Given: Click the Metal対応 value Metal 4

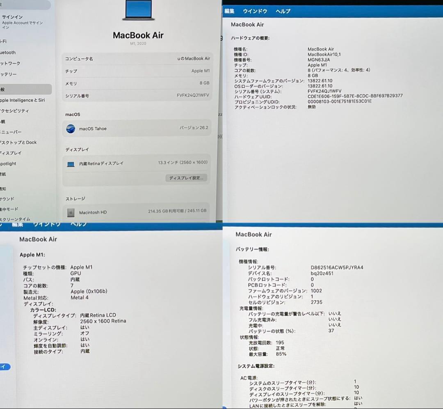Looking at the screenshot, I should click(x=80, y=298).
